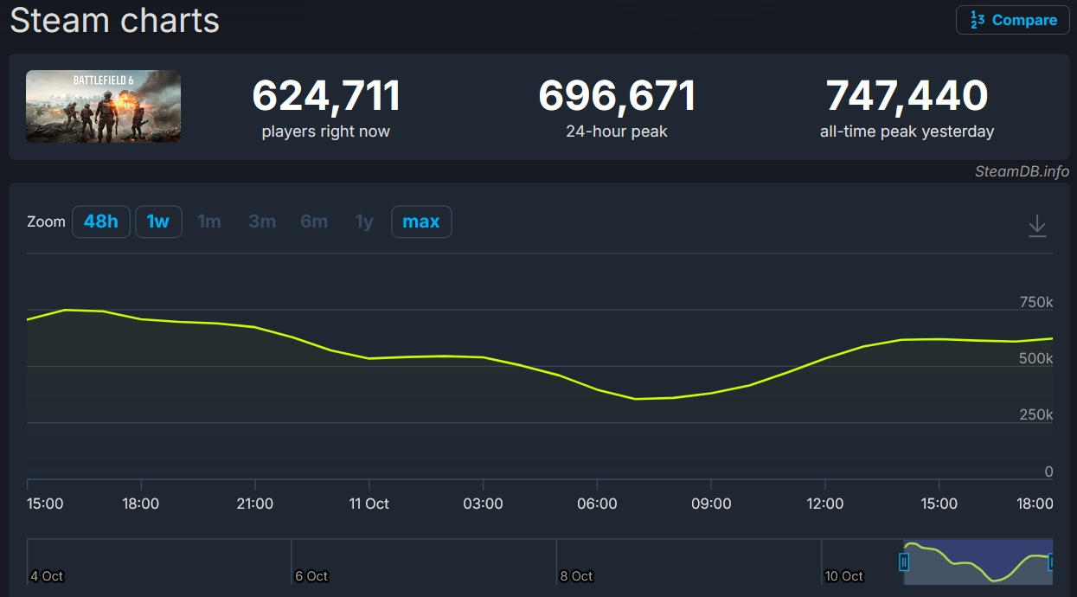This screenshot has height=597, width=1077.
Task: Click the Compare button
Action: [1012, 20]
